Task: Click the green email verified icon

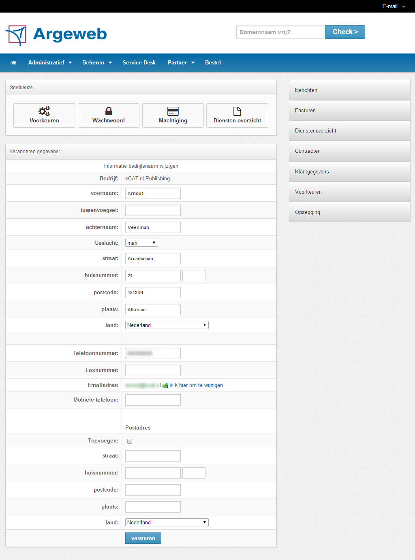Action: [165, 386]
